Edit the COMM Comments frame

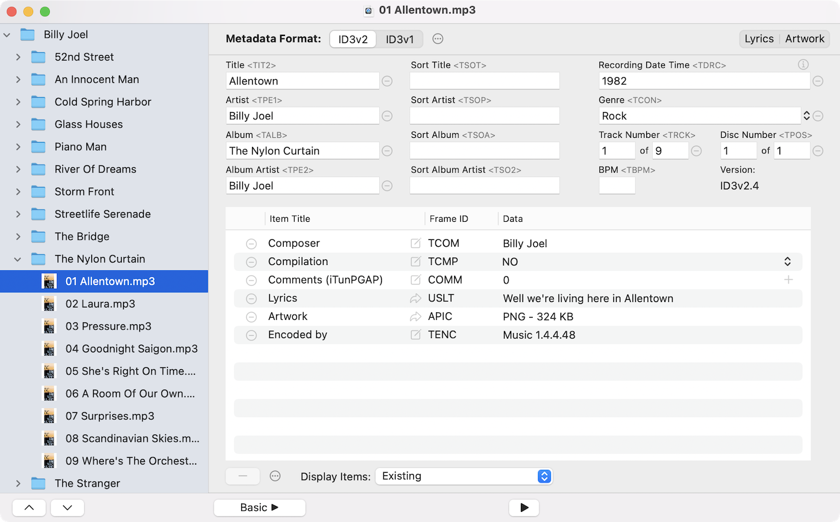(415, 280)
